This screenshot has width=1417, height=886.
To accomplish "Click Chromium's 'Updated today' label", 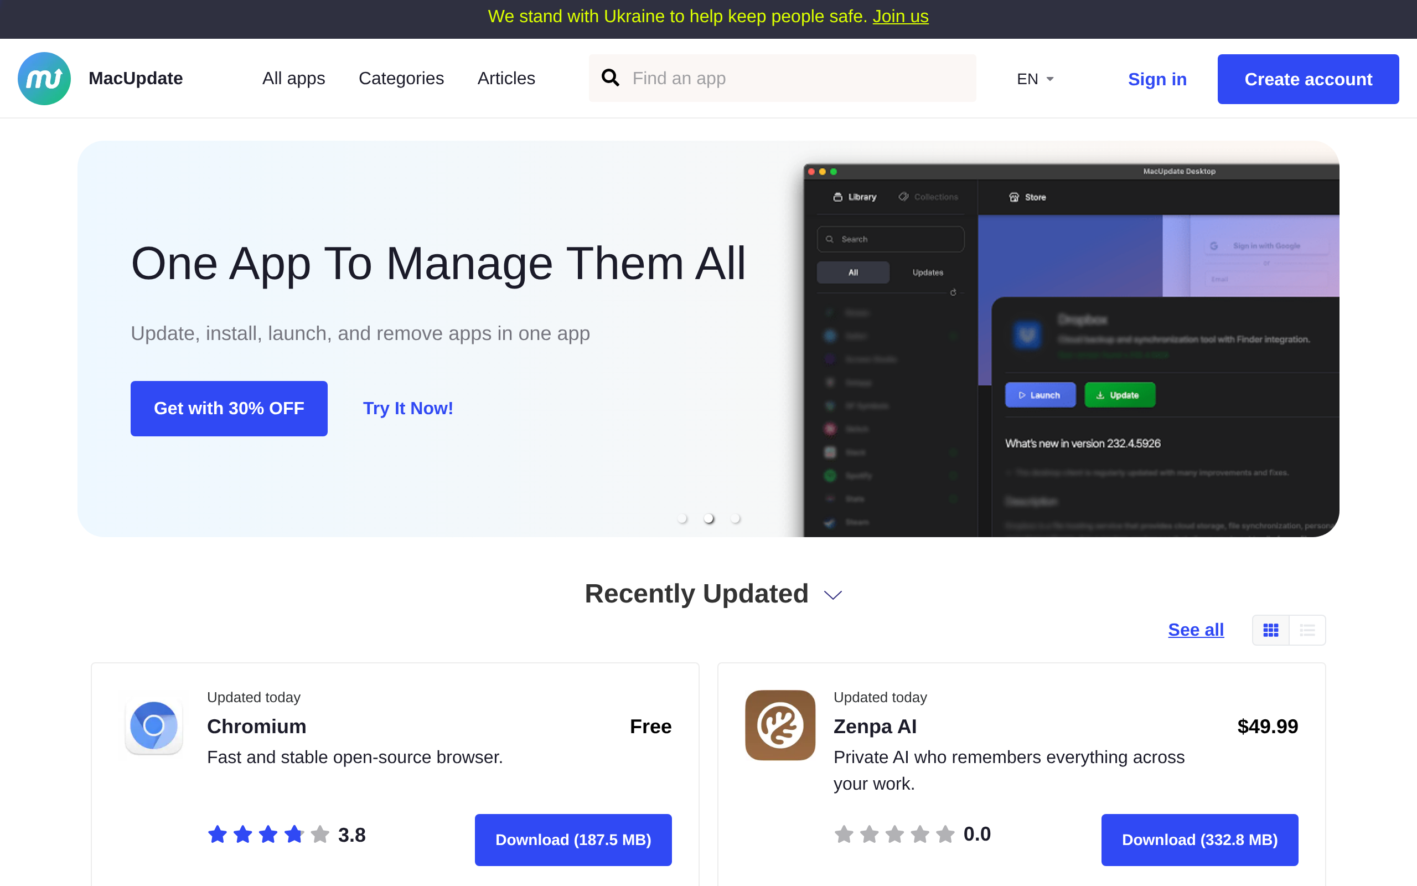I will click(x=254, y=697).
